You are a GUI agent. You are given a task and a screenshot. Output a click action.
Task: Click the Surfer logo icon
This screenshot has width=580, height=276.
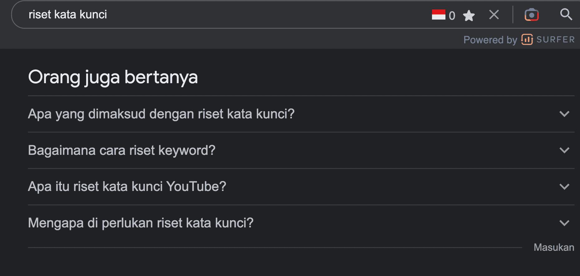click(527, 40)
